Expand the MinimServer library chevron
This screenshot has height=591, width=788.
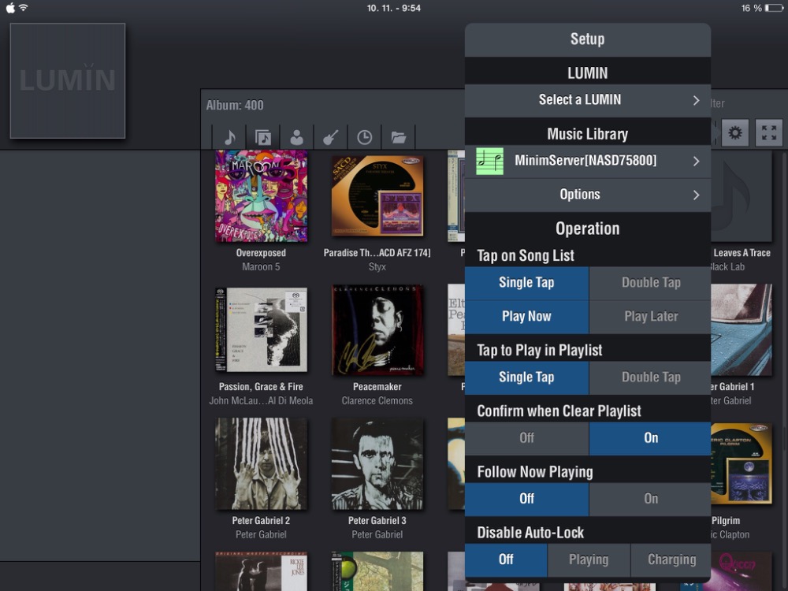(x=696, y=162)
